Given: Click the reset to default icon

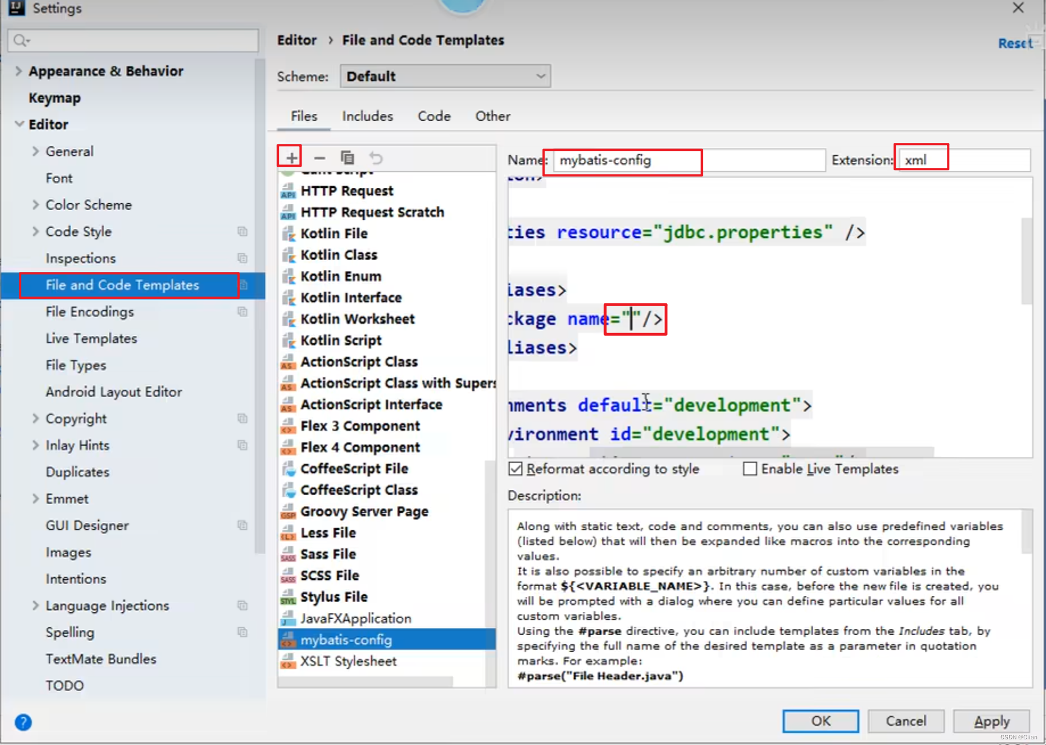Looking at the screenshot, I should 376,158.
